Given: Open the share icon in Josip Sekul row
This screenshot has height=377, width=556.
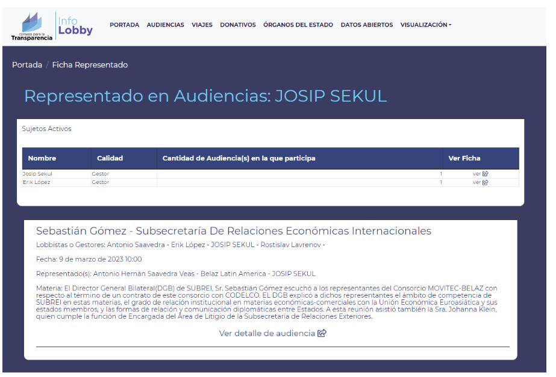Looking at the screenshot, I should tap(486, 174).
